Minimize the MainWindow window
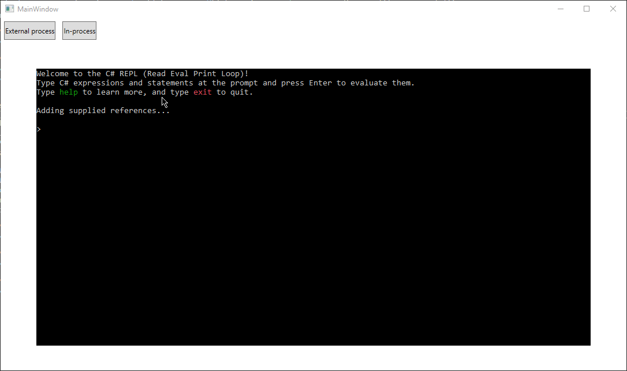This screenshot has height=371, width=627. pyautogui.click(x=560, y=9)
